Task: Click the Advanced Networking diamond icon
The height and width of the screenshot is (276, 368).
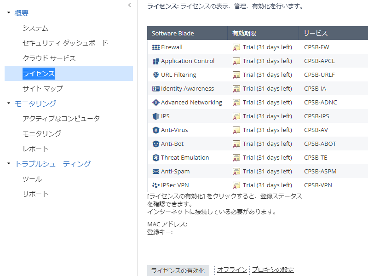Action: [155, 103]
